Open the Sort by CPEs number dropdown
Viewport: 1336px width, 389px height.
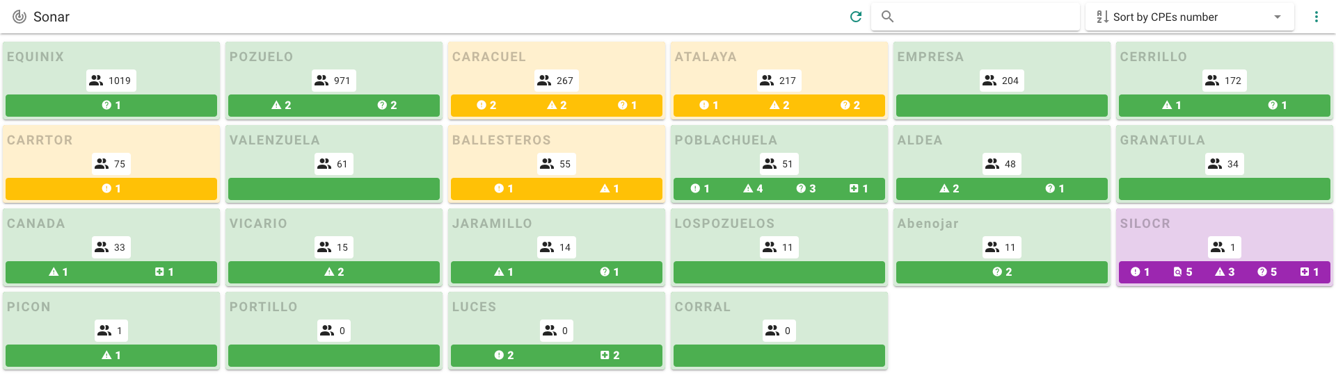pos(1190,17)
